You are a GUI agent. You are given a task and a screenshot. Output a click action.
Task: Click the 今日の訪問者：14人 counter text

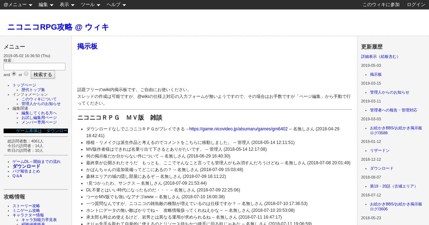click(25, 146)
